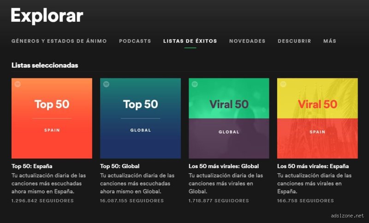Image resolution: width=369 pixels, height=223 pixels.
Task: Click the Top 50: España title link
Action: pyautogui.click(x=32, y=166)
